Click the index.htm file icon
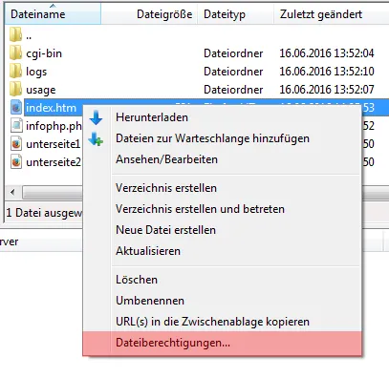 pos(16,107)
